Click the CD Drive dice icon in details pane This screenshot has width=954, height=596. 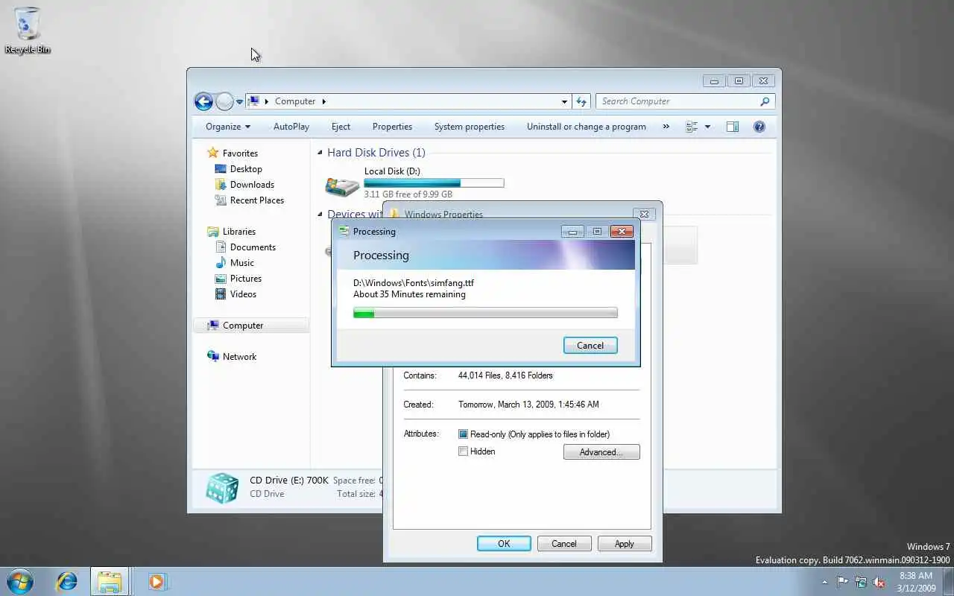coord(222,489)
